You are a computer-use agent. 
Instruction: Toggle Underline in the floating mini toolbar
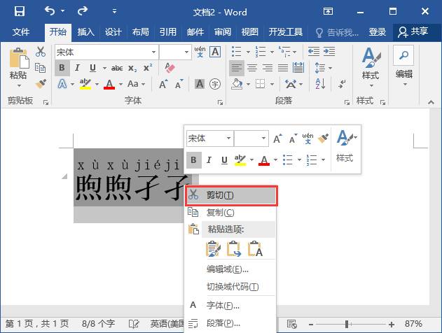(224, 160)
